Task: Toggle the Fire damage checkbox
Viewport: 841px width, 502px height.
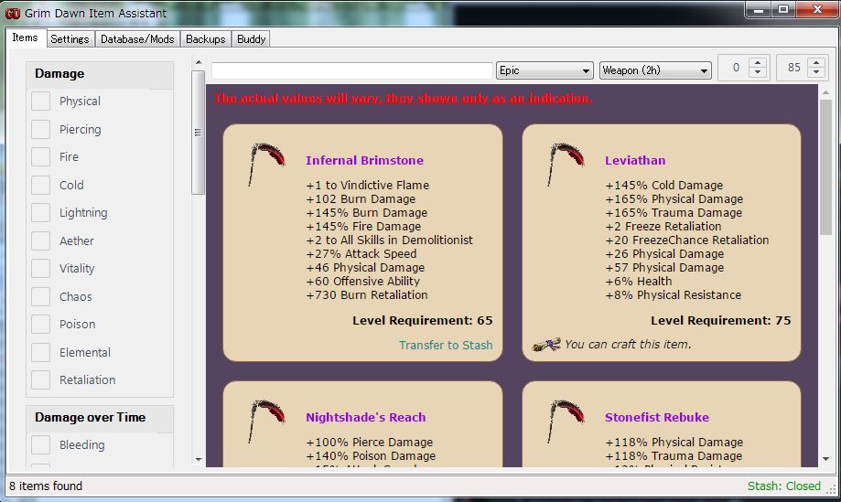Action: click(x=41, y=157)
